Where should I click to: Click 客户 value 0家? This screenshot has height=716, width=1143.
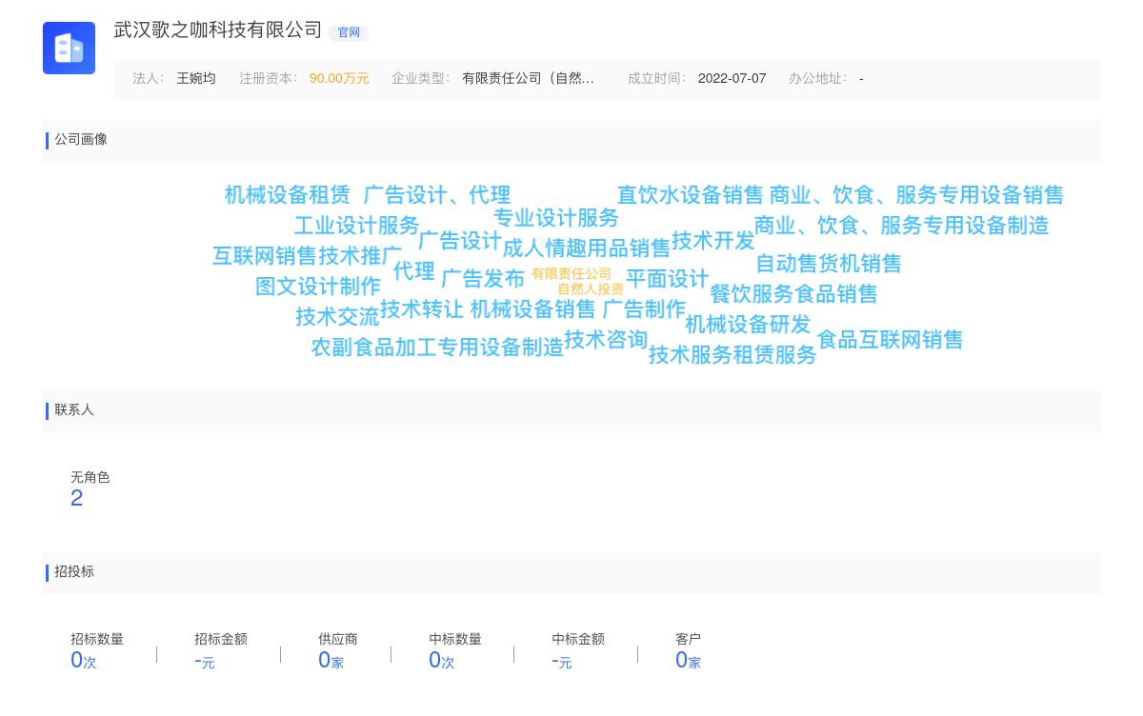tap(688, 660)
